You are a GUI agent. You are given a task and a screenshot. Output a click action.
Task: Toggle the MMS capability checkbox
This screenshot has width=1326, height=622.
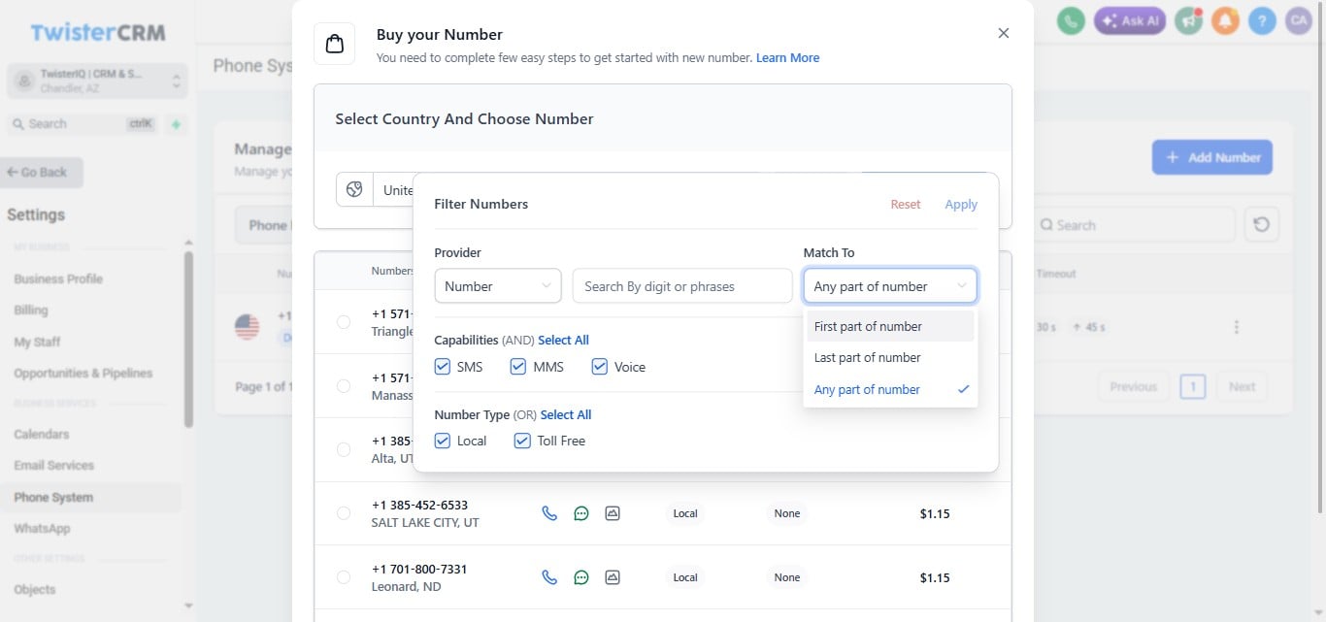519,367
